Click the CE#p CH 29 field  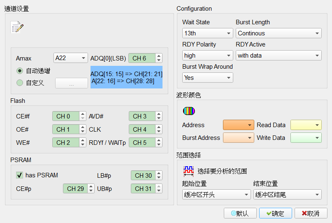coord(75,188)
